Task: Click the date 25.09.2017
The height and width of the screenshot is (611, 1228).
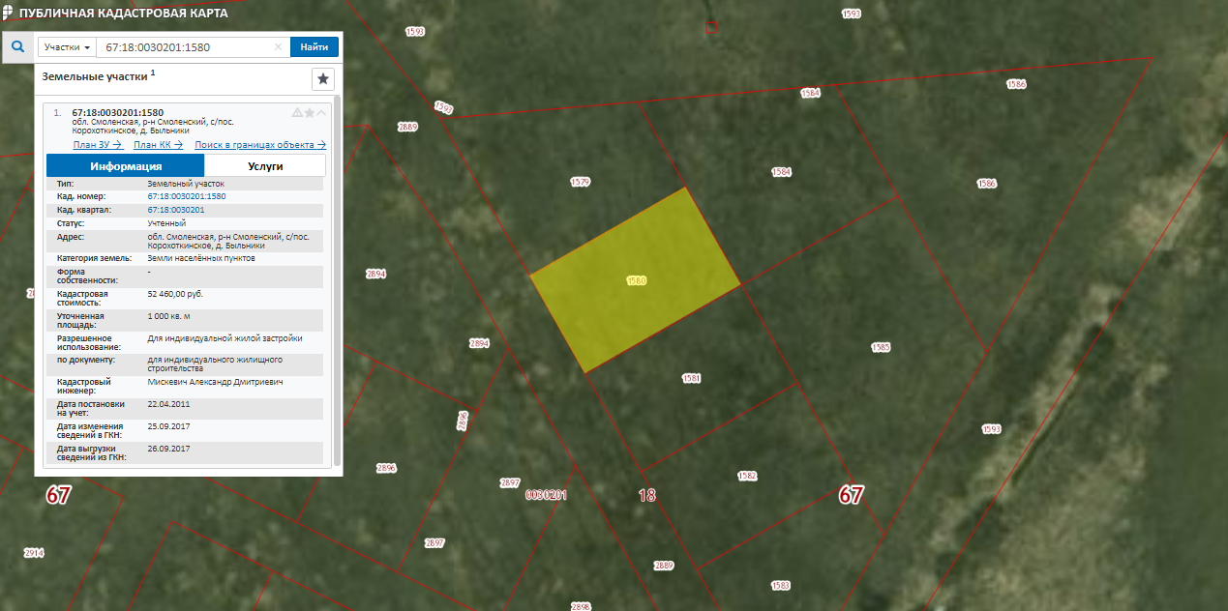Action: (x=168, y=426)
